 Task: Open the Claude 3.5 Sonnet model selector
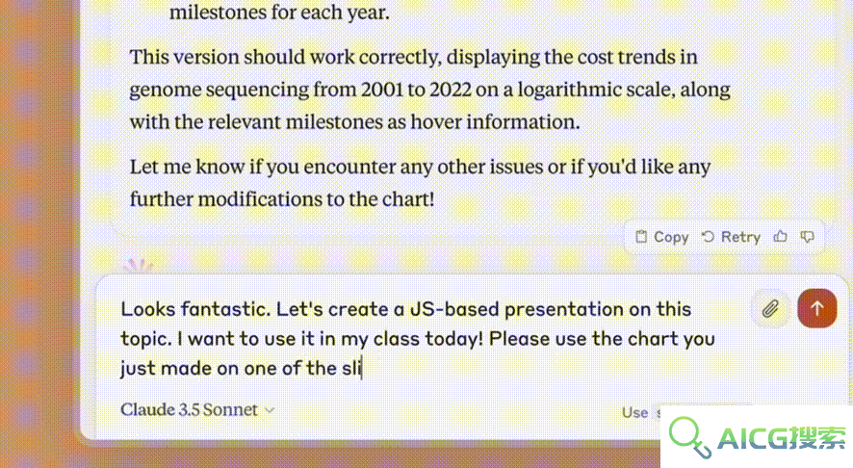[197, 409]
